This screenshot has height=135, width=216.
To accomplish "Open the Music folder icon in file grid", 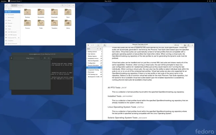I will coord(68,12).
